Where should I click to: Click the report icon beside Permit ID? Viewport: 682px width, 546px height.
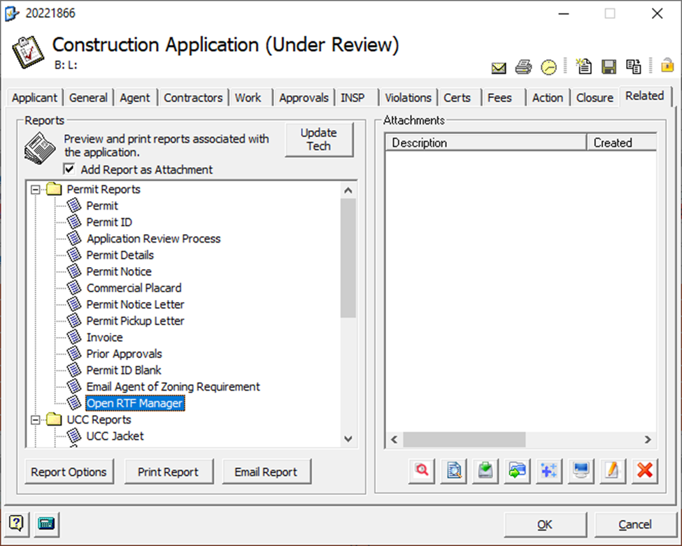(74, 222)
